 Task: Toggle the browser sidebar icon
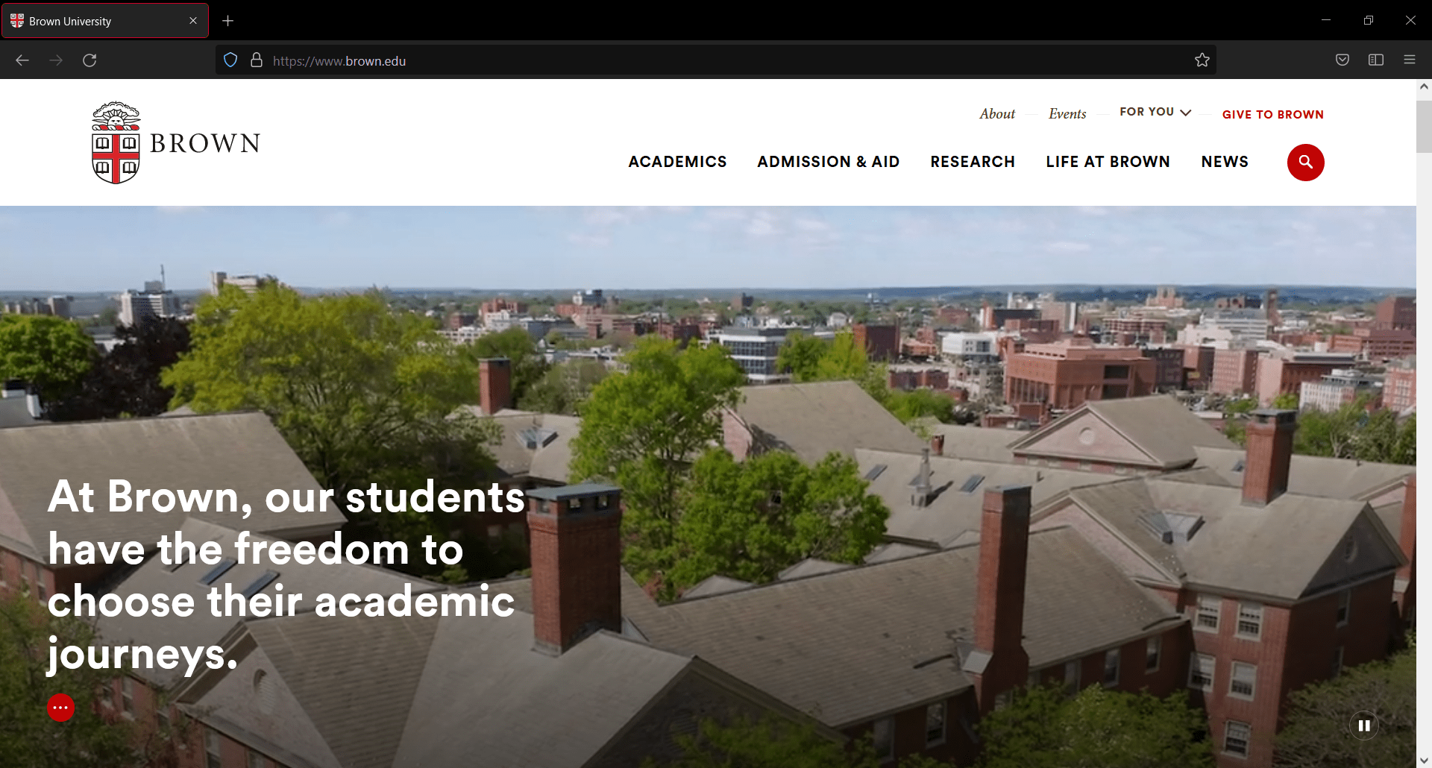pyautogui.click(x=1376, y=60)
